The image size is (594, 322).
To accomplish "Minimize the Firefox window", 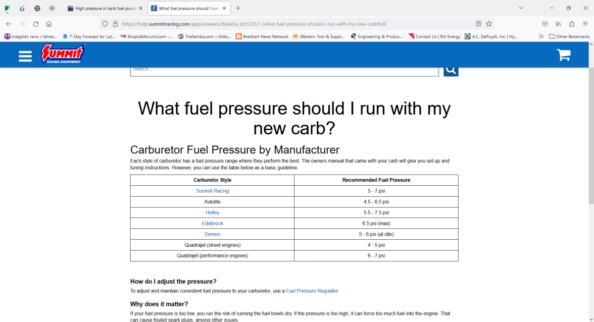I will [x=552, y=8].
